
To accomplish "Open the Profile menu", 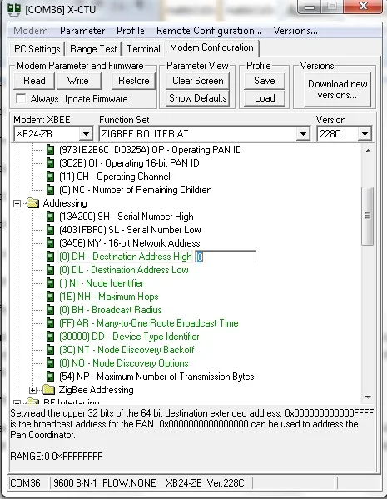I will click(131, 31).
